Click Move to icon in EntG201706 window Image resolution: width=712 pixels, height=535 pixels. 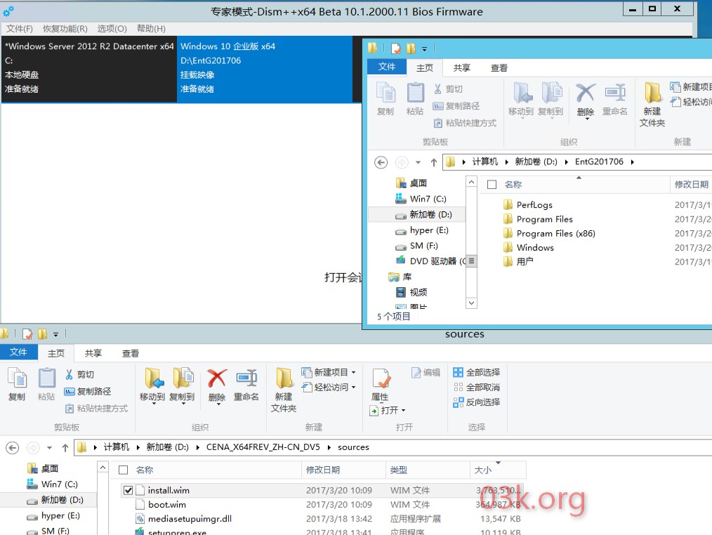pos(522,93)
